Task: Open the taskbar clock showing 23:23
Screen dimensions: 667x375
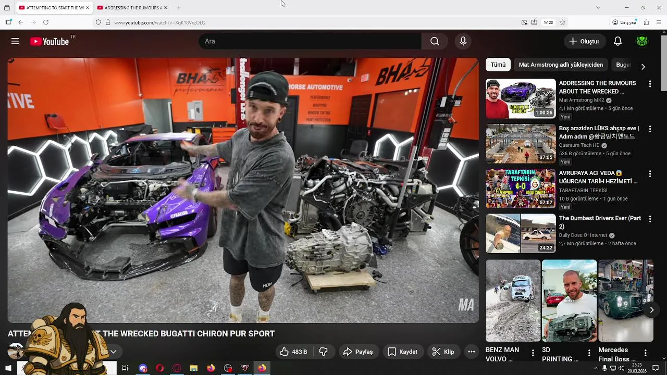Action: point(637,368)
